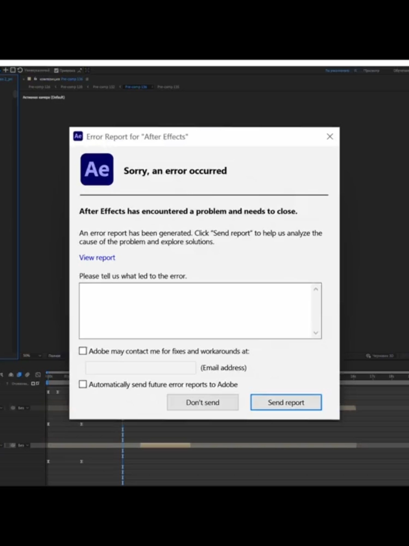The image size is (409, 546).
Task: Close the Error Report dialog with X
Action: (330, 136)
